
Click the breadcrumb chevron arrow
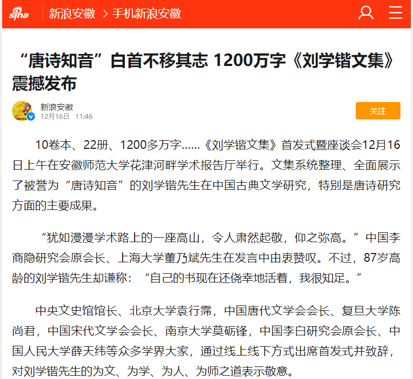(105, 14)
